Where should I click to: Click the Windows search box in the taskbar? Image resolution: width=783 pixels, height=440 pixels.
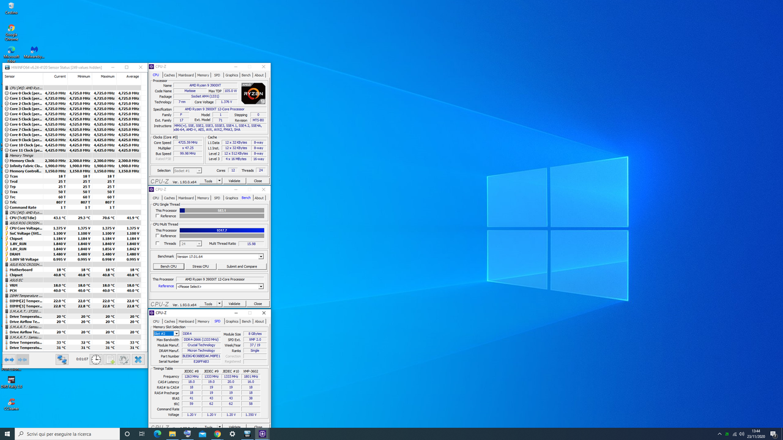point(67,434)
